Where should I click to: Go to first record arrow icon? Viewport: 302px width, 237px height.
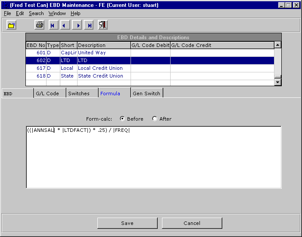[53, 25]
